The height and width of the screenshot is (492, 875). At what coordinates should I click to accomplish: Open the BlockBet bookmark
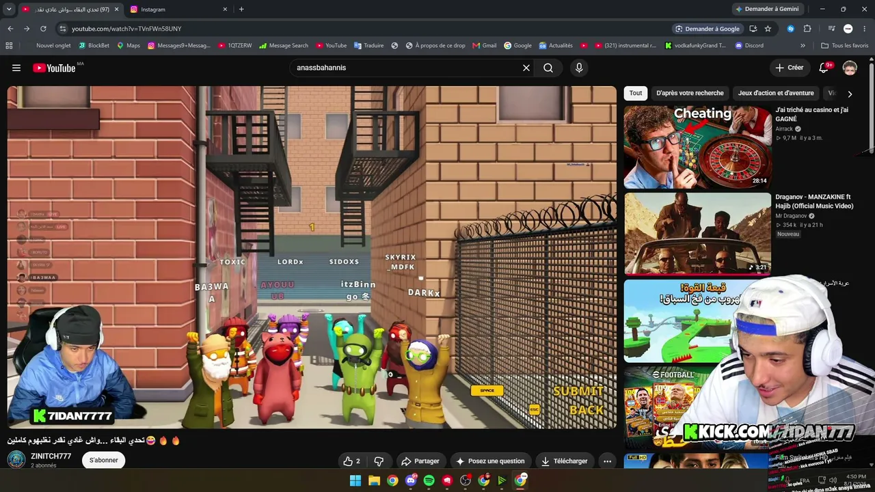[94, 46]
